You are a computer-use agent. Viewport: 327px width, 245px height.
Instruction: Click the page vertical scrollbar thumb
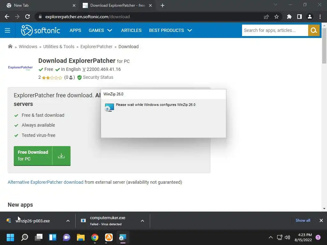324,46
